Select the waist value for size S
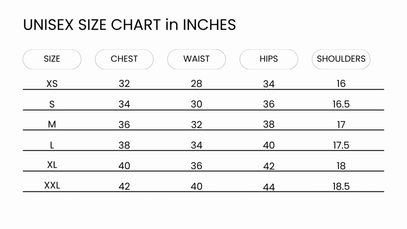Image resolution: width=407 pixels, height=229 pixels. tap(196, 105)
